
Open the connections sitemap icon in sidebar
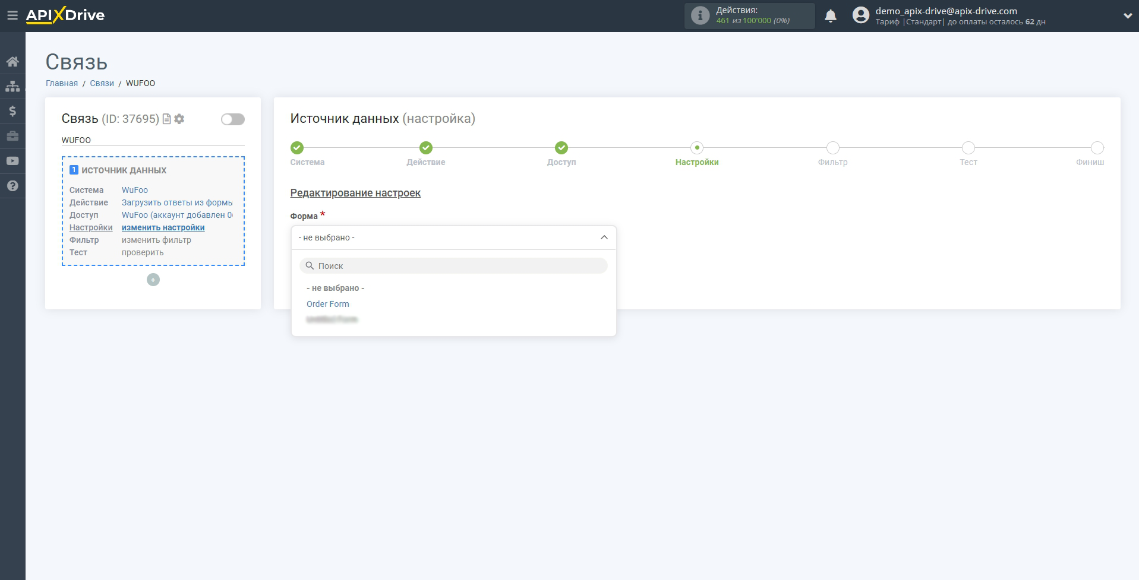pos(12,86)
